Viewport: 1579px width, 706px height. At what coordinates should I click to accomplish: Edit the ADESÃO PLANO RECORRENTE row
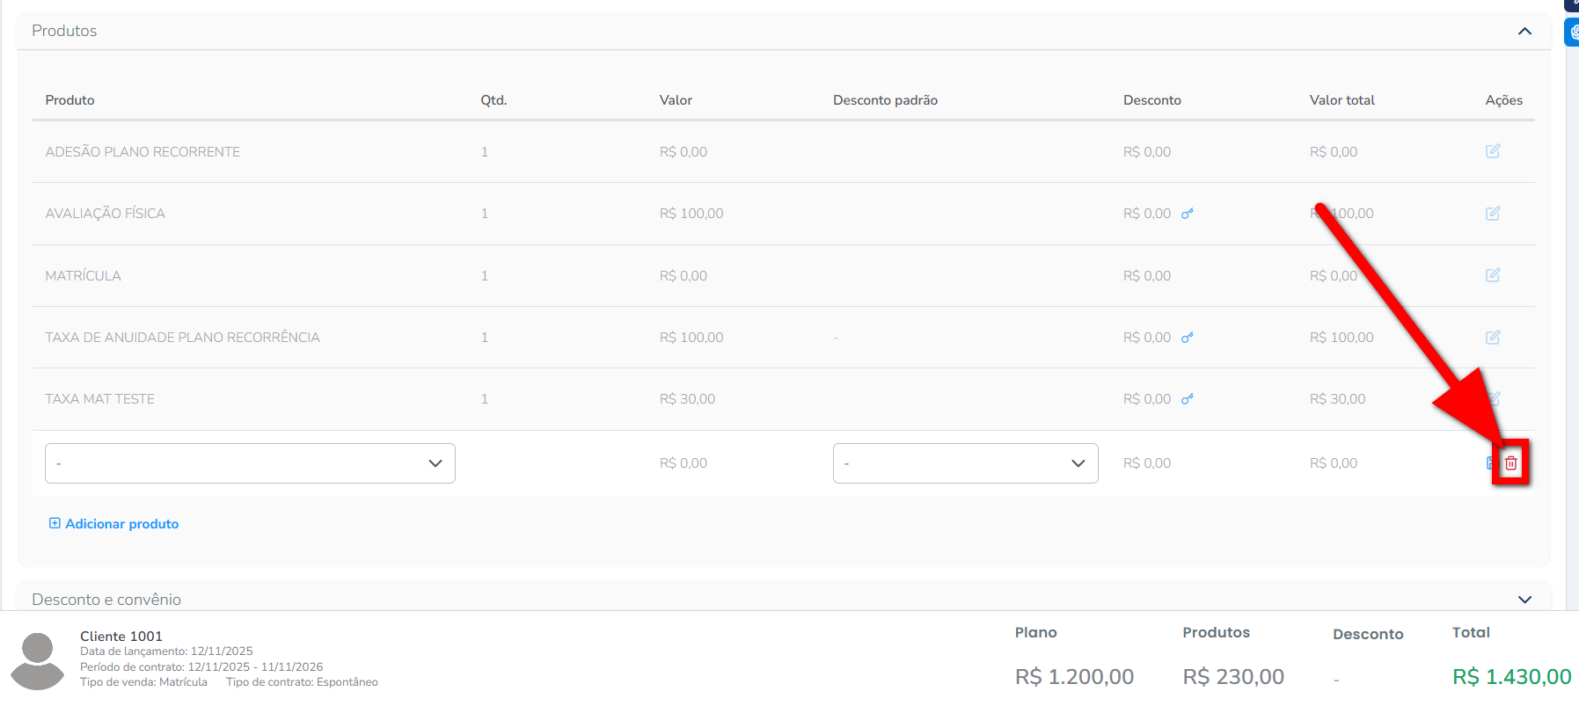click(1492, 151)
